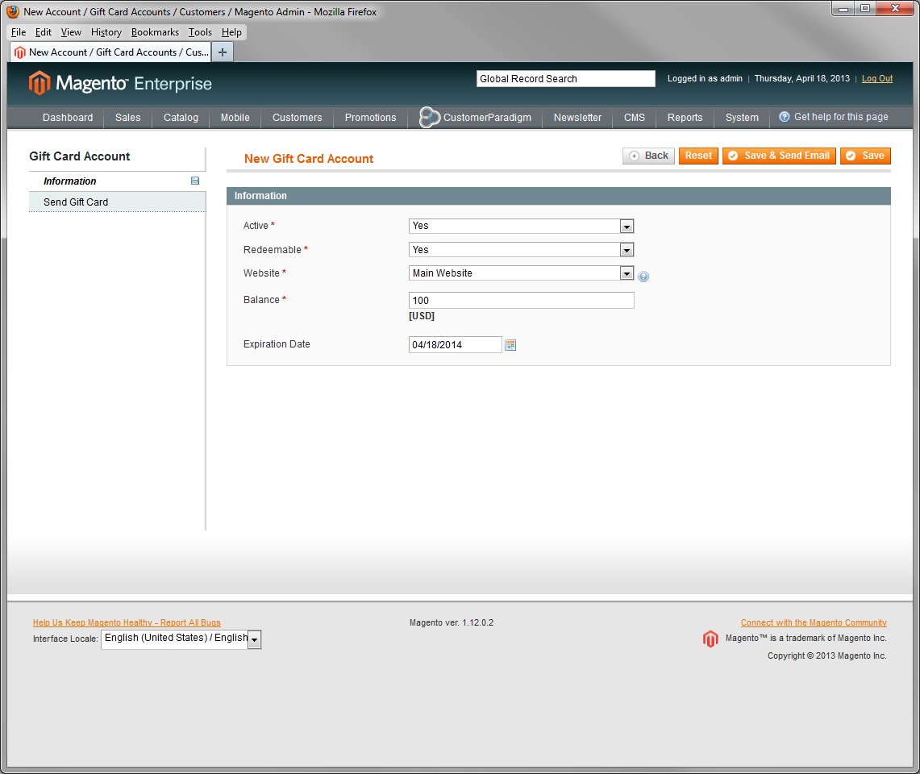
Task: Open the expiration date calendar picker icon
Action: 510,345
